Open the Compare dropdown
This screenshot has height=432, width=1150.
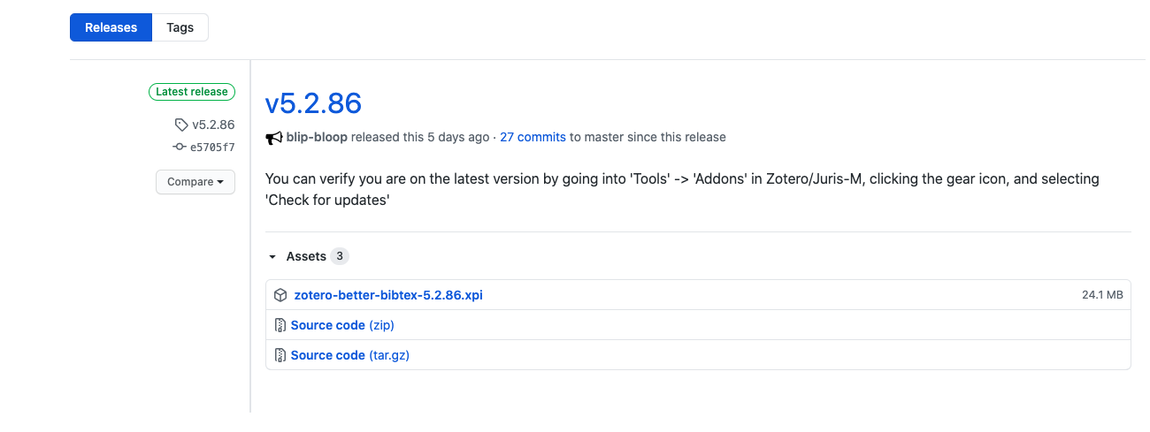point(195,182)
